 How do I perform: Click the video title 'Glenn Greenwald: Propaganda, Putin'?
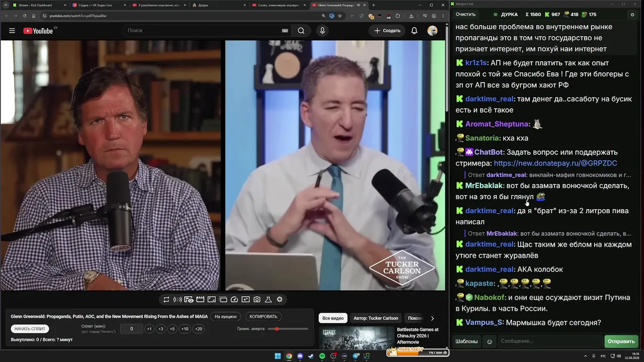(110, 317)
